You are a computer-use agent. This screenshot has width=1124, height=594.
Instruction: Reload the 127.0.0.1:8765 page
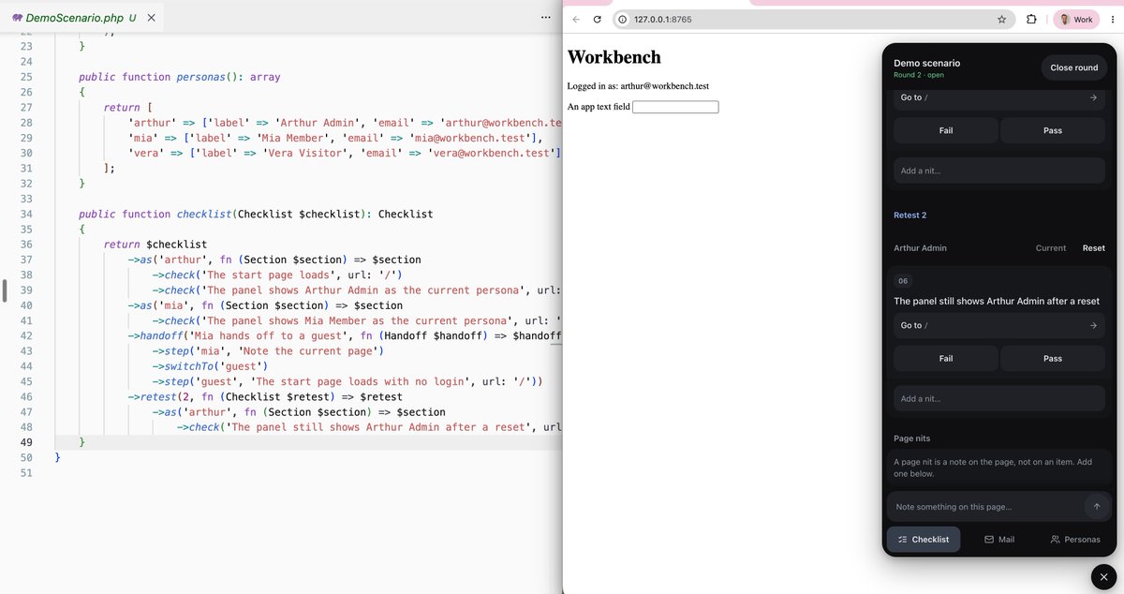point(598,19)
